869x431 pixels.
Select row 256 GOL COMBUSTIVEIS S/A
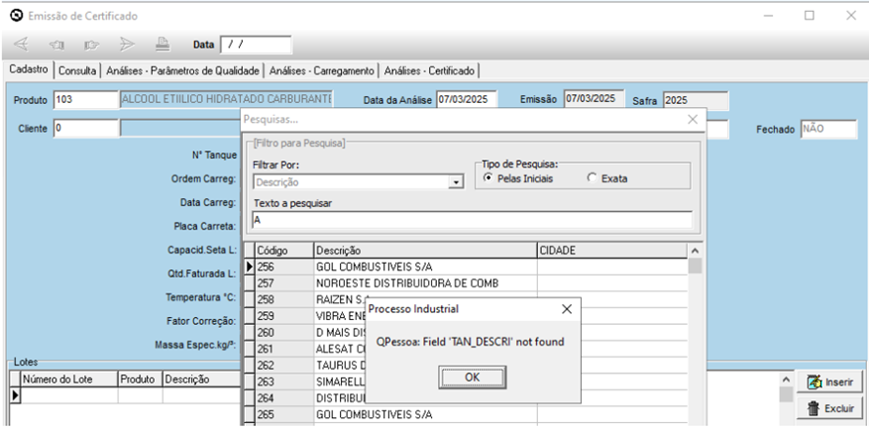point(471,267)
